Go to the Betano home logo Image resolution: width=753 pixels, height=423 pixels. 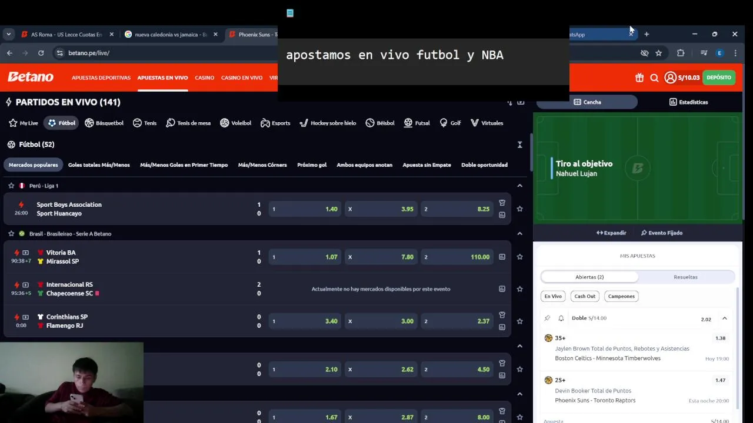coord(30,77)
